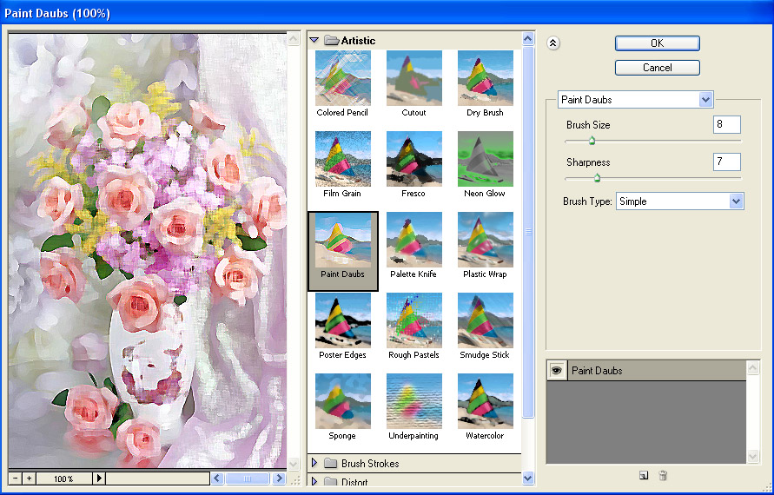Image resolution: width=774 pixels, height=495 pixels.
Task: Expand the Brush Strokes folder
Action: 314,463
